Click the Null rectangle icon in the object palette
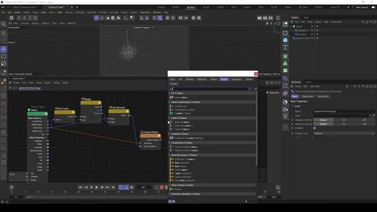The width and height of the screenshot is (377, 212). [285, 33]
